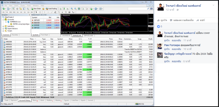Select the Fibonacci Retracement tool

59,12
